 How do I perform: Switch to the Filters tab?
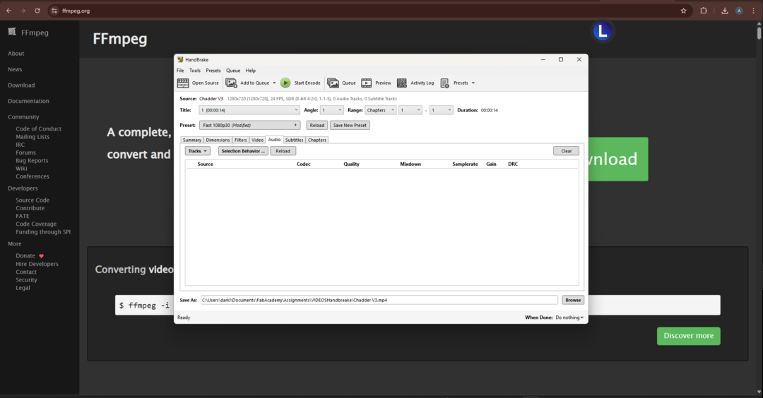tap(240, 140)
